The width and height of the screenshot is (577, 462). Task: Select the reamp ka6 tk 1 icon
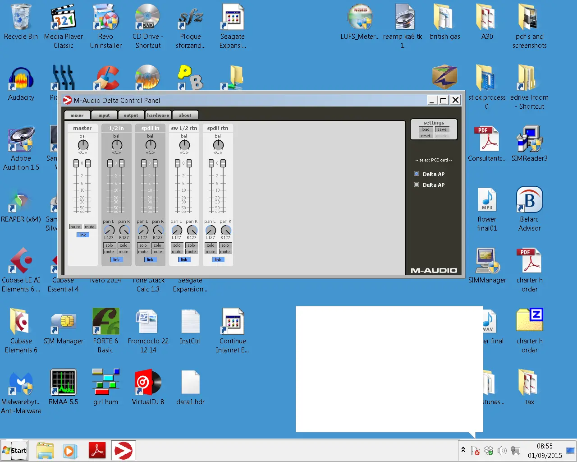point(403,27)
